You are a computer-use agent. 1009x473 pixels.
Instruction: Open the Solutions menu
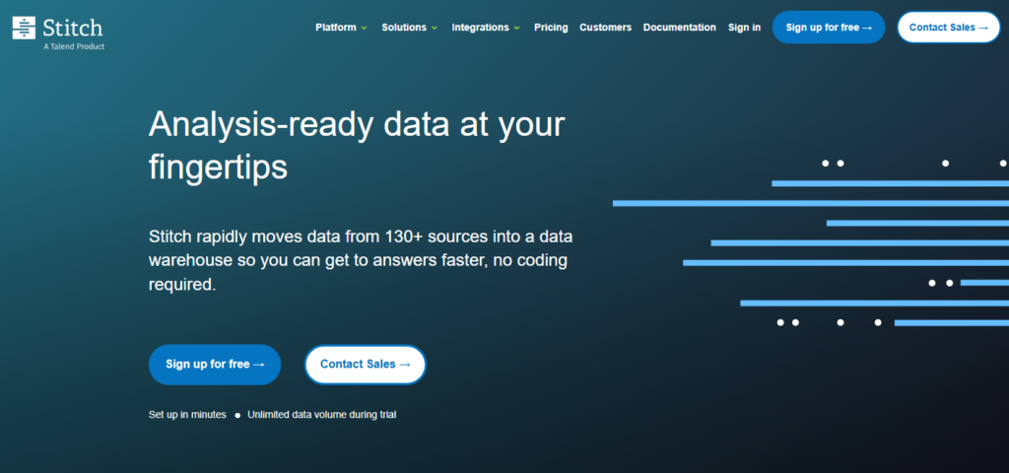click(404, 28)
